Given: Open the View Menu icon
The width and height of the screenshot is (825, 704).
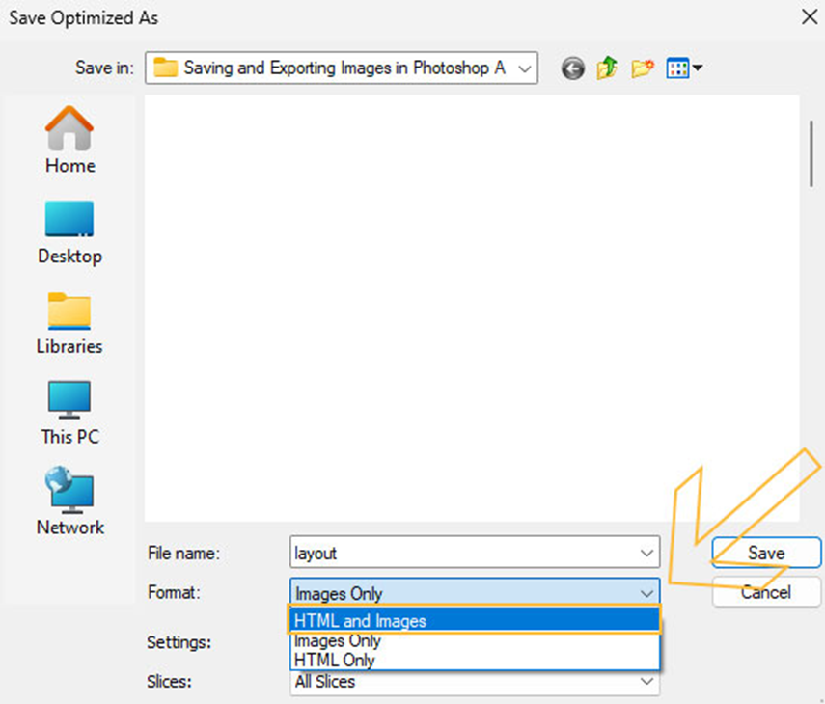Looking at the screenshot, I should coord(685,68).
